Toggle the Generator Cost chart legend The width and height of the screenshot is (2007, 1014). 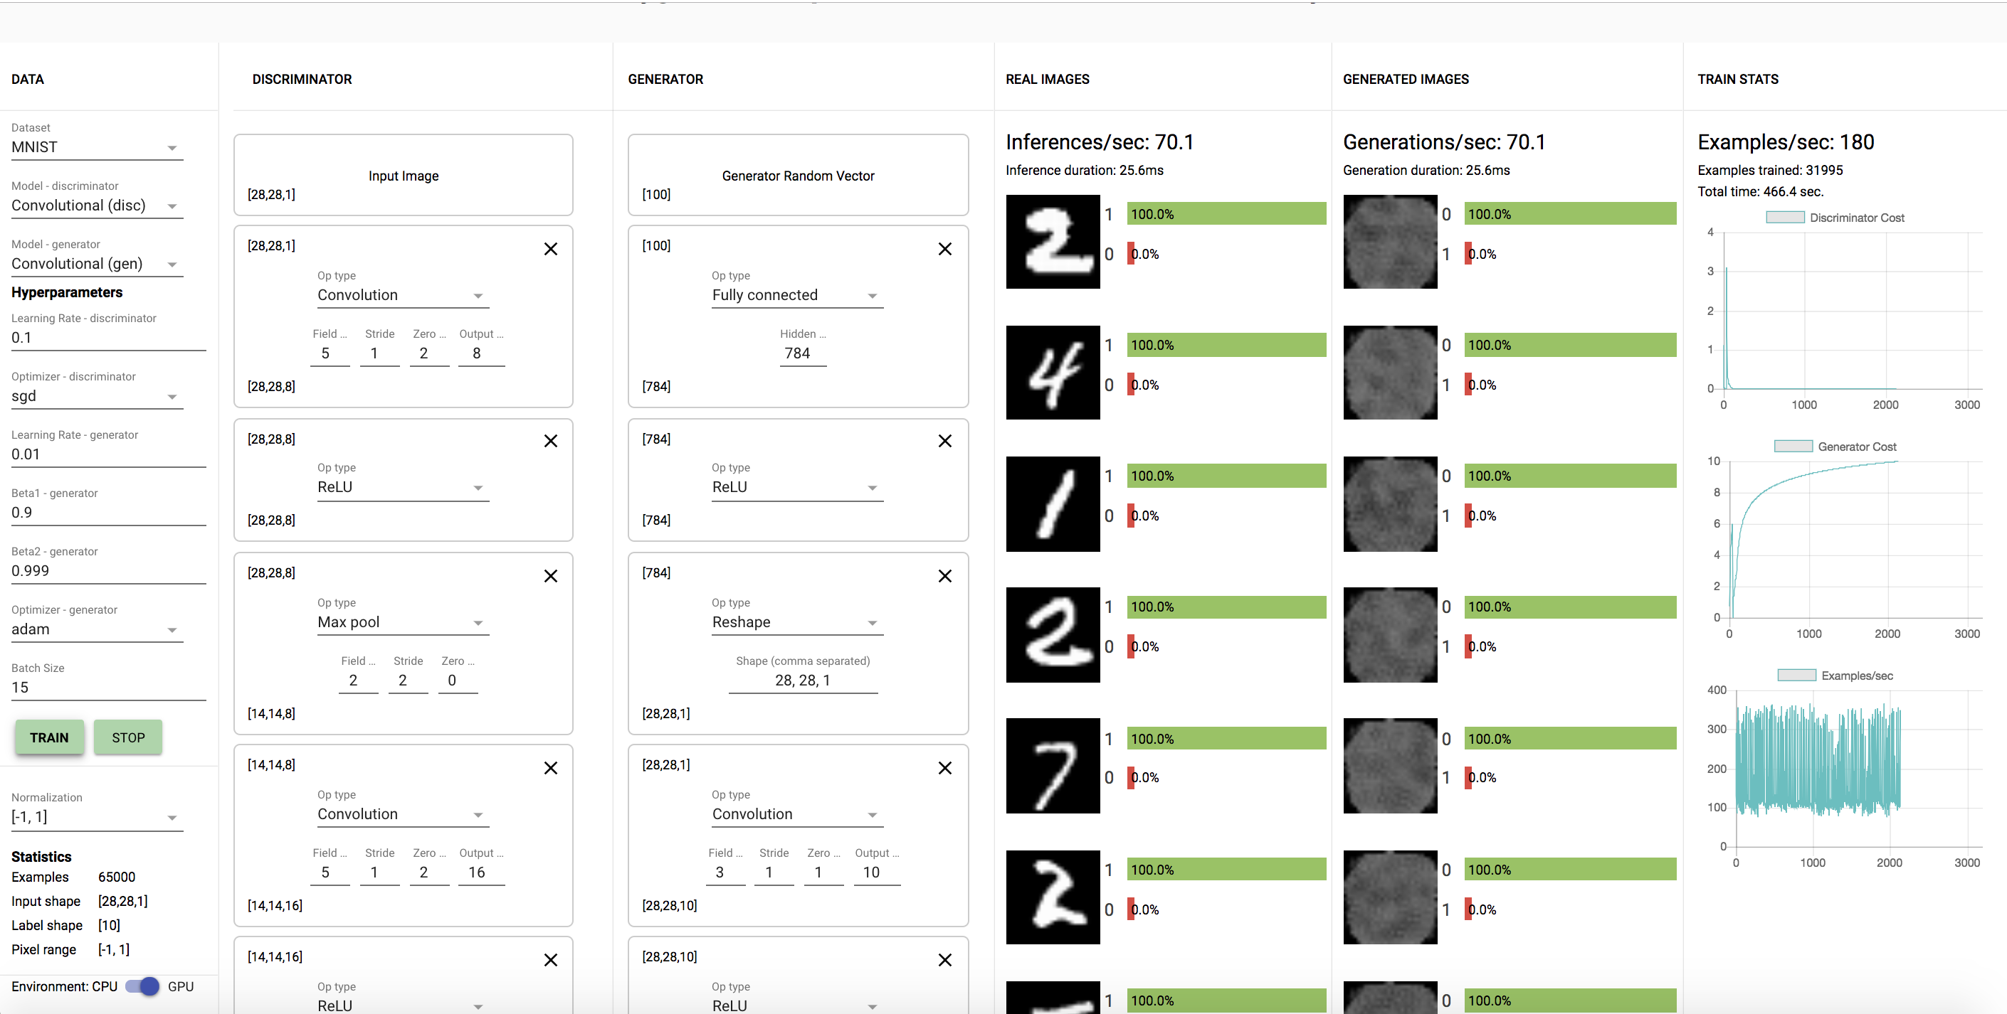pyautogui.click(x=1835, y=447)
